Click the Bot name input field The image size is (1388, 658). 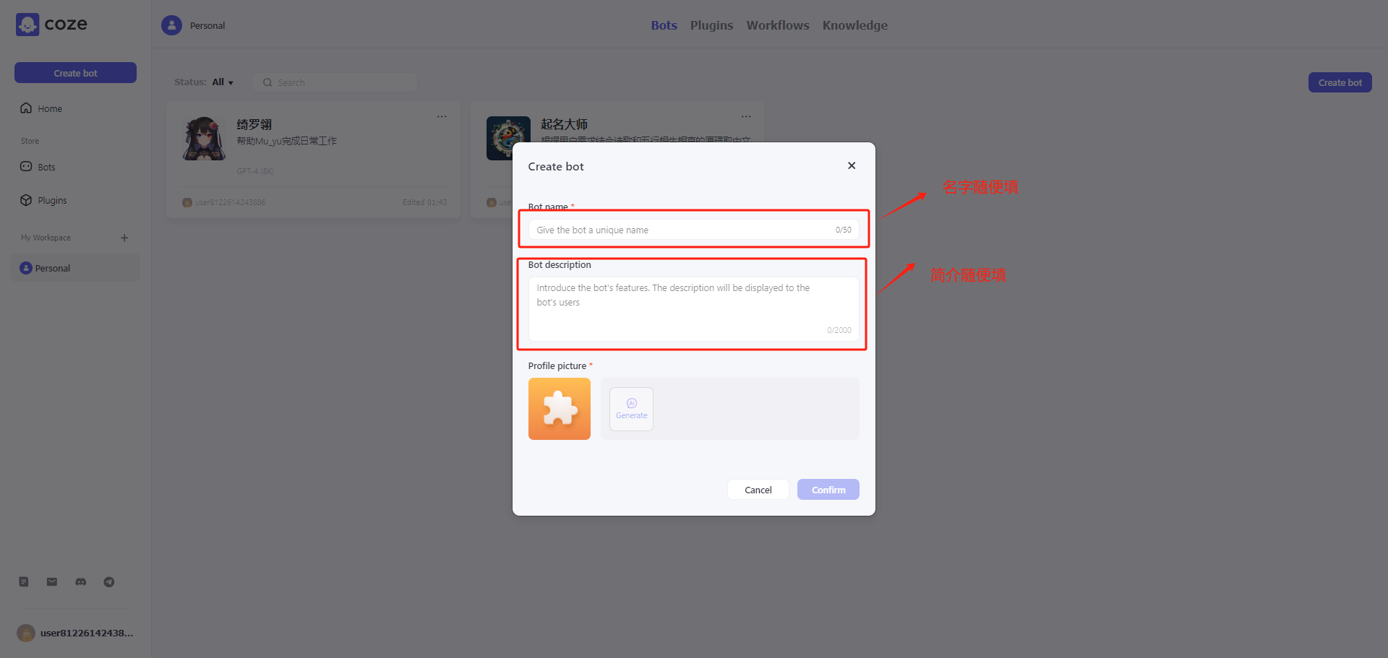point(693,230)
